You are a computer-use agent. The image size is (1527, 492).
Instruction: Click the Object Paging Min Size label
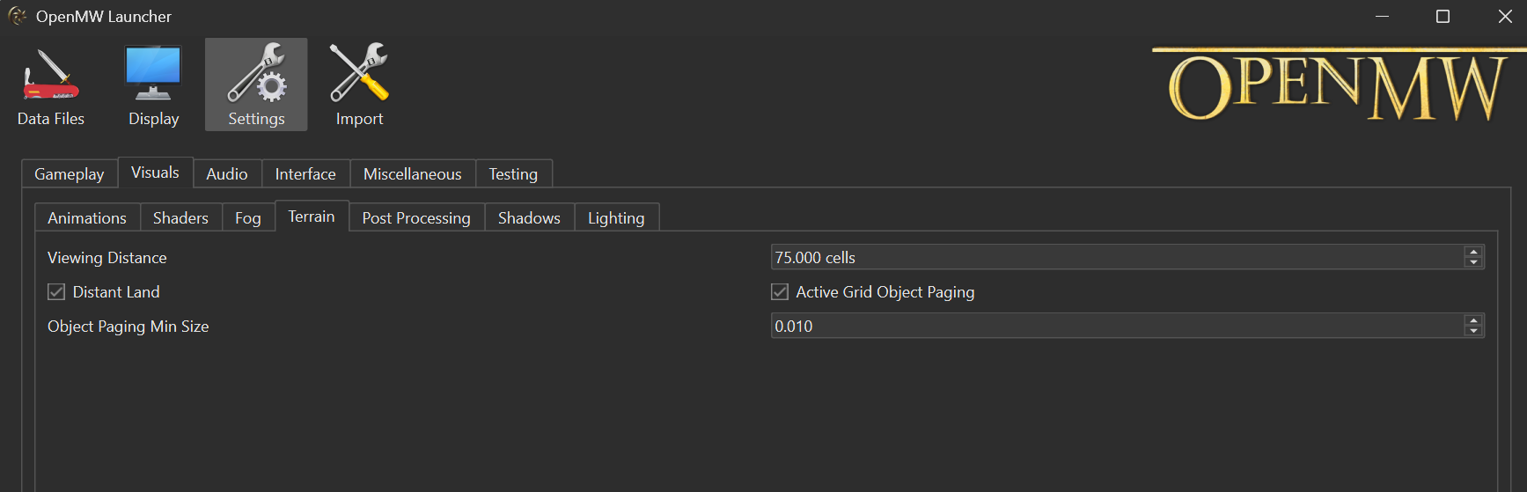[128, 327]
